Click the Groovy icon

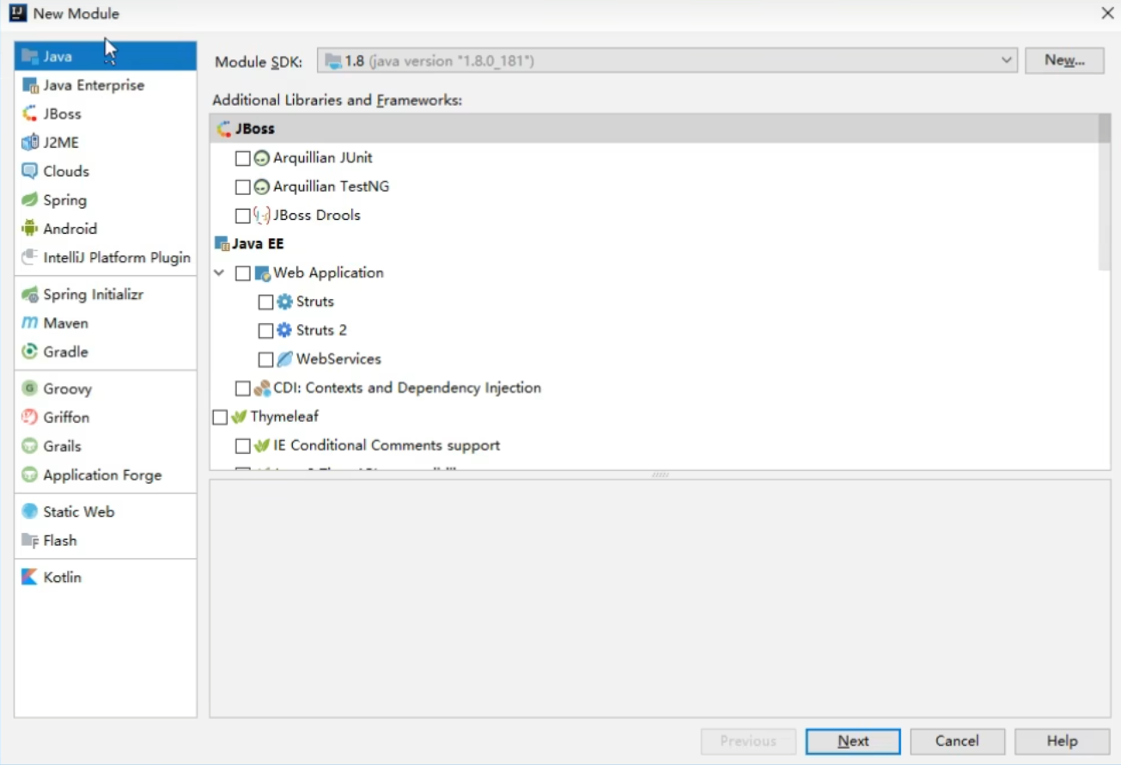click(30, 389)
